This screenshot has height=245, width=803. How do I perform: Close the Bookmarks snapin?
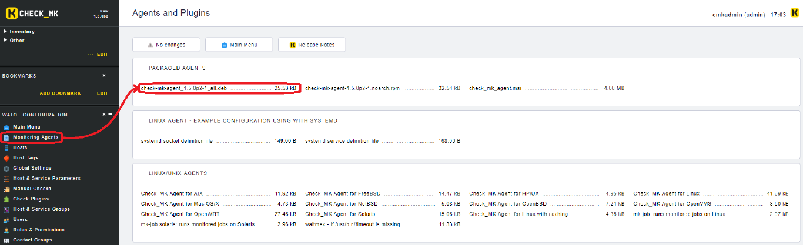click(104, 76)
